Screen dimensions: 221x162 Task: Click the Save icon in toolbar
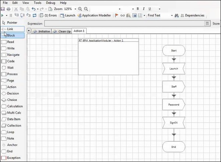pyautogui.click(x=3, y=9)
